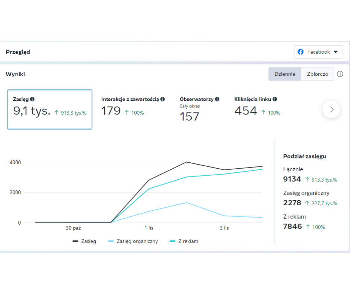Click the info icon next to Obserwatorzy
Image resolution: width=350 pixels, height=294 pixels.
coord(217,99)
